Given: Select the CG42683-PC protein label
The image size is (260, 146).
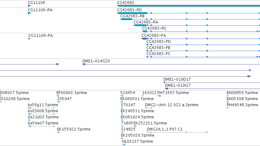Looking at the screenshot, I should tap(158, 54).
